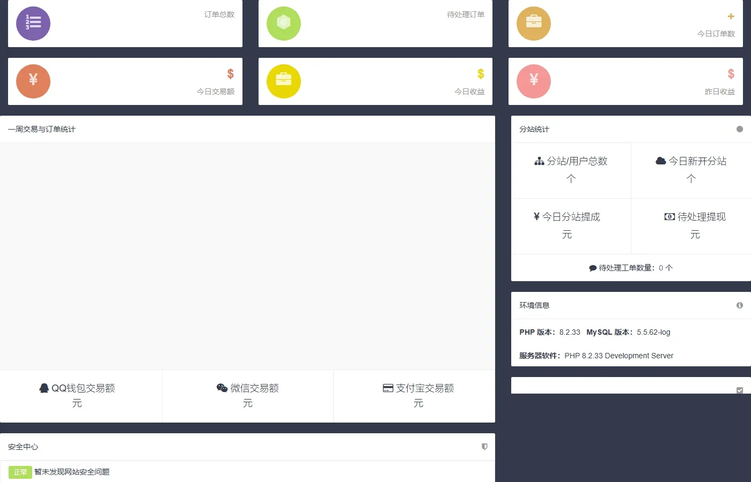Click the grey circle icon in 分站统计 header
751x482 pixels.
click(740, 129)
